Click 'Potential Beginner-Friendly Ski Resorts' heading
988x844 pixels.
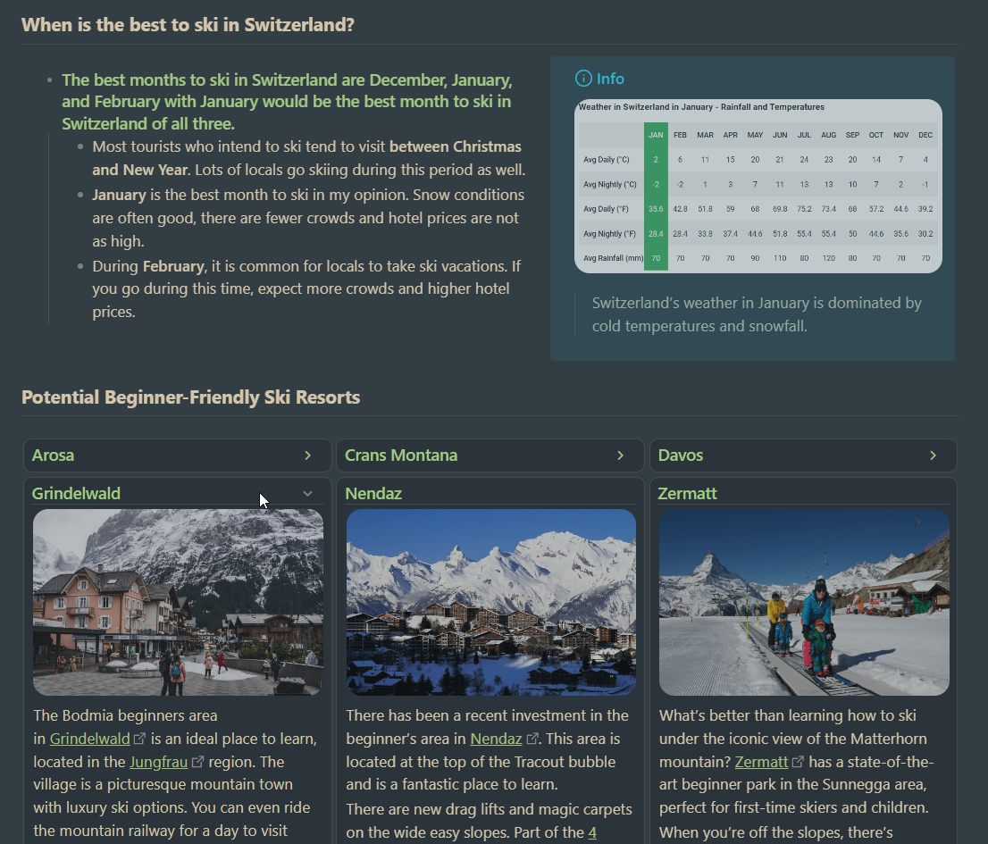point(191,397)
